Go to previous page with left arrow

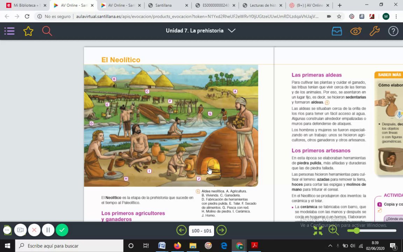pyautogui.click(x=182, y=230)
